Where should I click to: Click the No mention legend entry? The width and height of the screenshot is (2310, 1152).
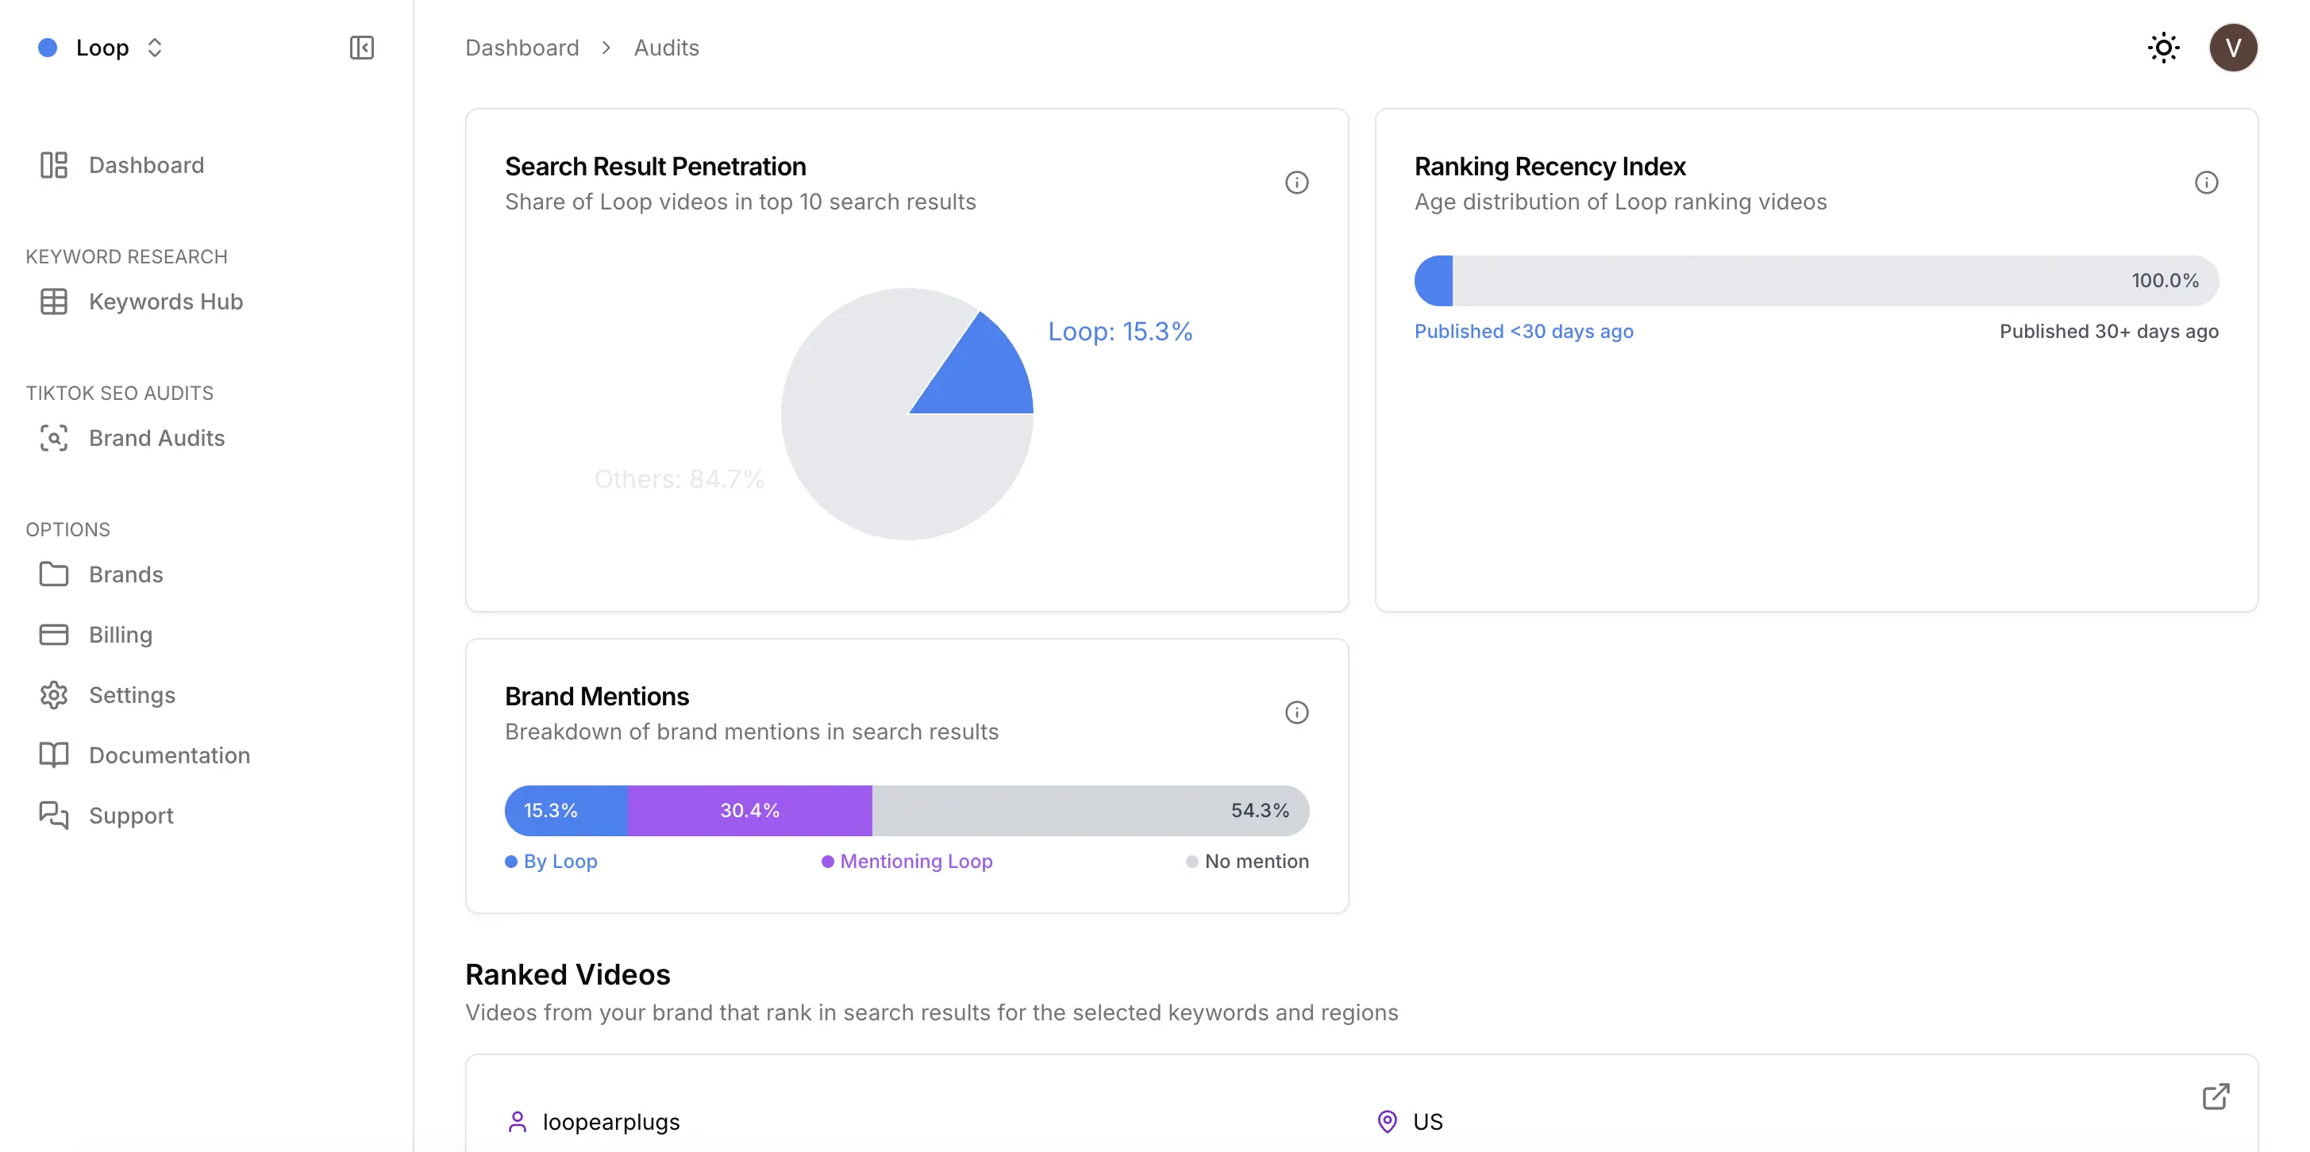[x=1247, y=861]
